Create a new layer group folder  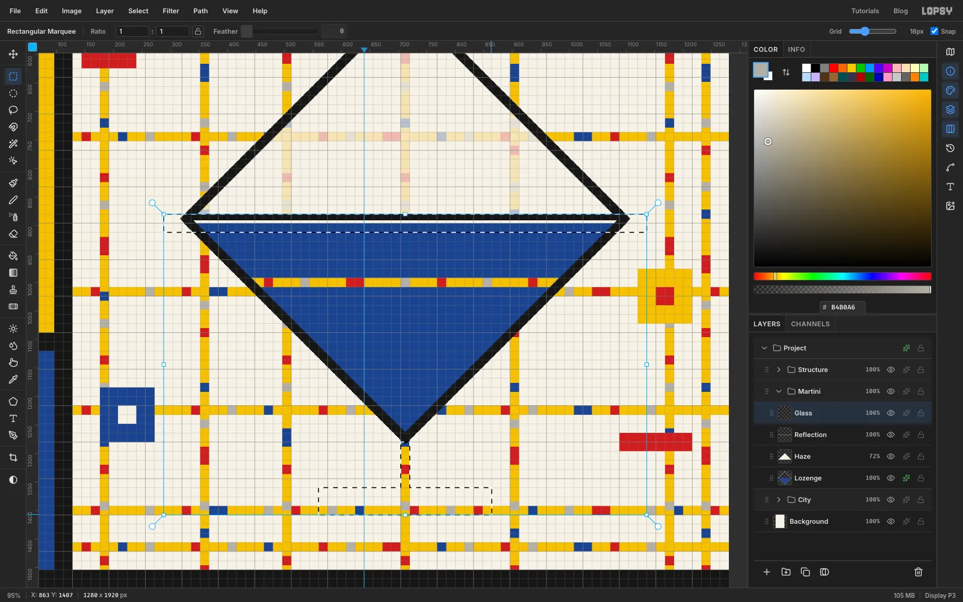(786, 572)
